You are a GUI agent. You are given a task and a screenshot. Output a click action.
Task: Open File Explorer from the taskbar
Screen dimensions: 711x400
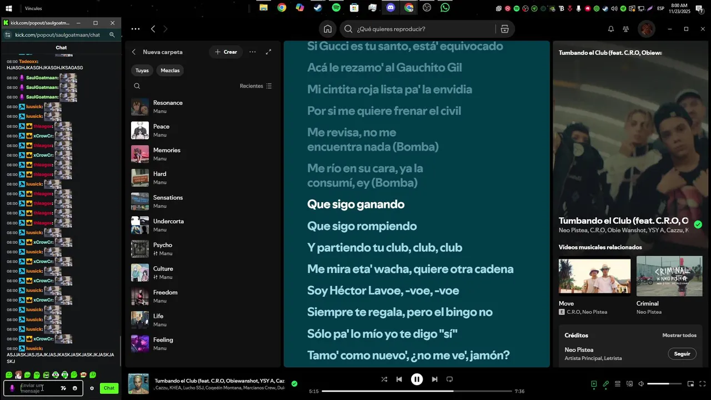click(x=263, y=8)
